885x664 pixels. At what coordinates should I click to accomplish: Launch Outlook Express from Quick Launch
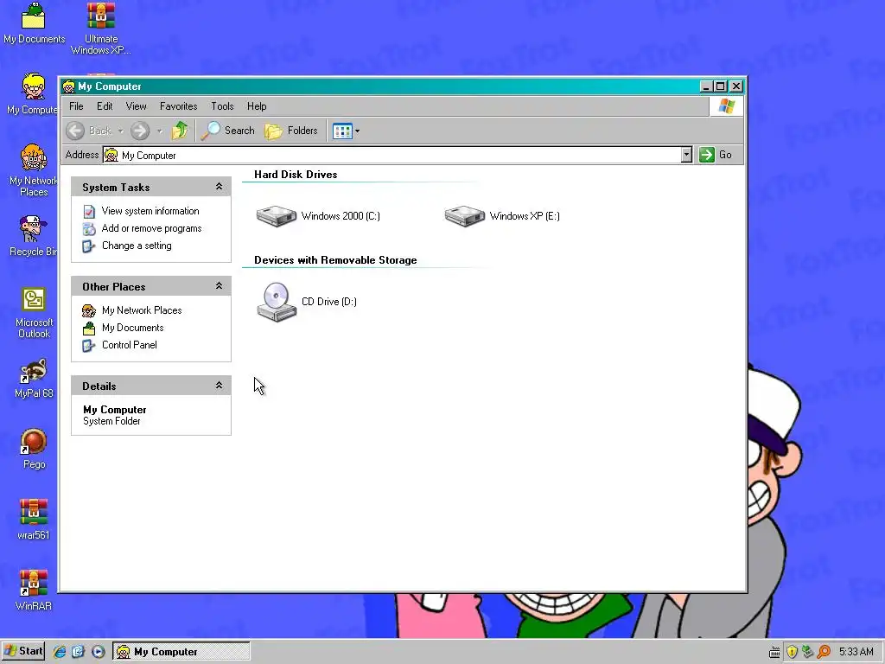click(78, 652)
